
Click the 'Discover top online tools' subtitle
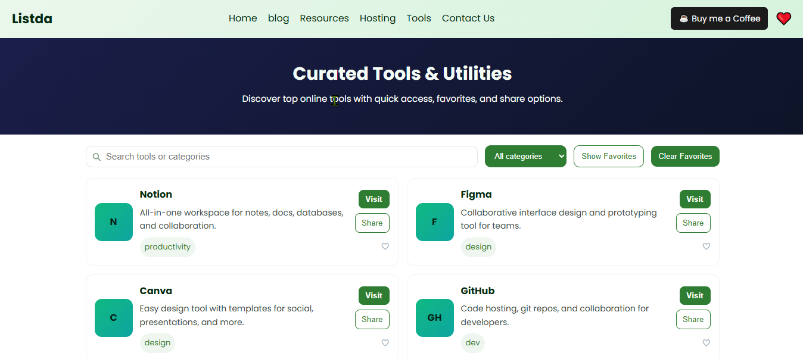pos(402,99)
